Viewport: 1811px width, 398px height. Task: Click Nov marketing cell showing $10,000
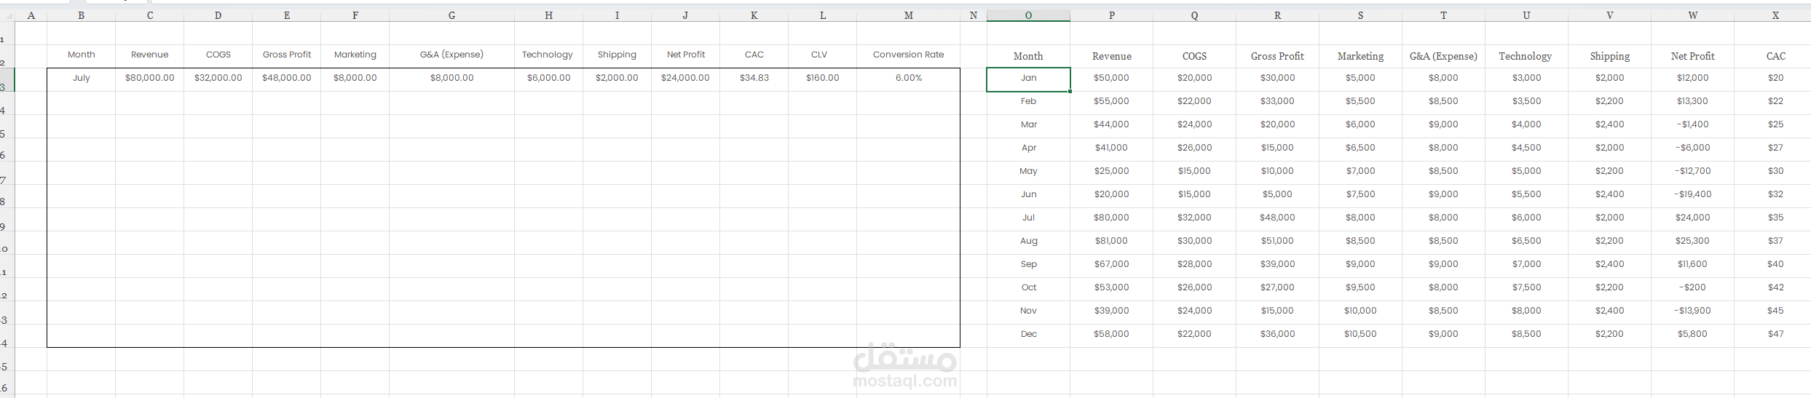tap(1360, 311)
